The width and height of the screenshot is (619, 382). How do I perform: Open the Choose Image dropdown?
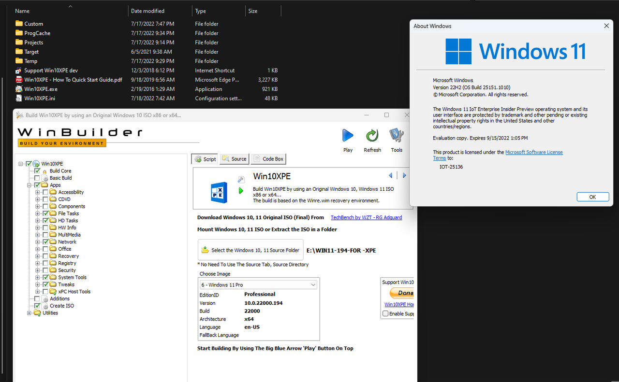[313, 285]
